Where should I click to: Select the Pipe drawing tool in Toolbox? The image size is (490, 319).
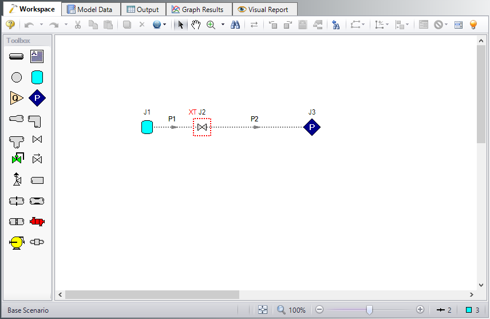coord(17,56)
